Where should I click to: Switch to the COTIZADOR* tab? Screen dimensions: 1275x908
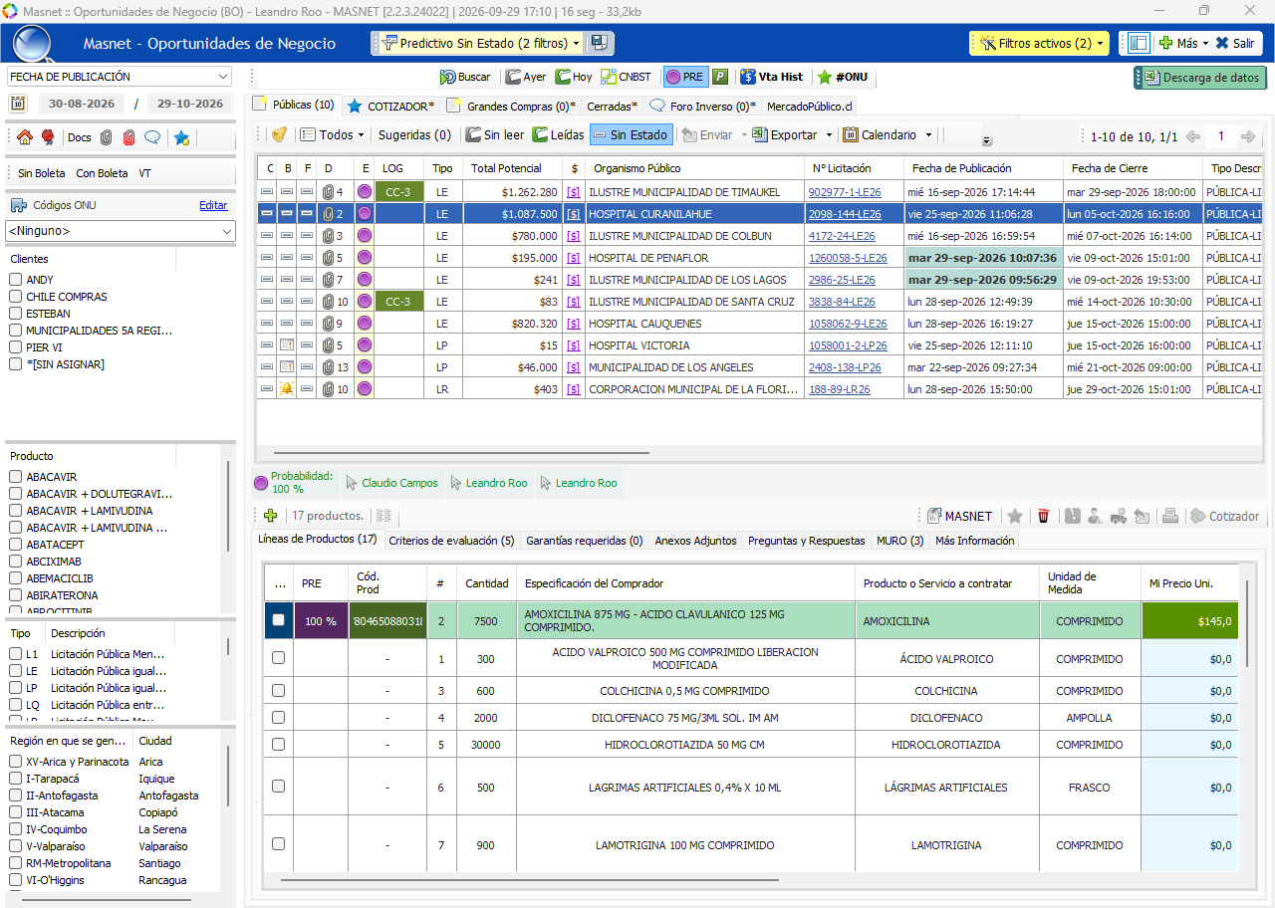tap(390, 106)
